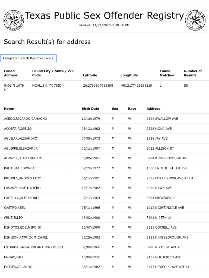Click MCALLEN, TX 78504 city cell
209x278 pixels.
48,86
